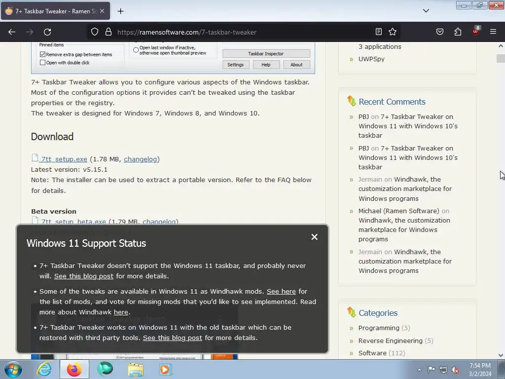Open Action Center flag icon

(x=431, y=370)
